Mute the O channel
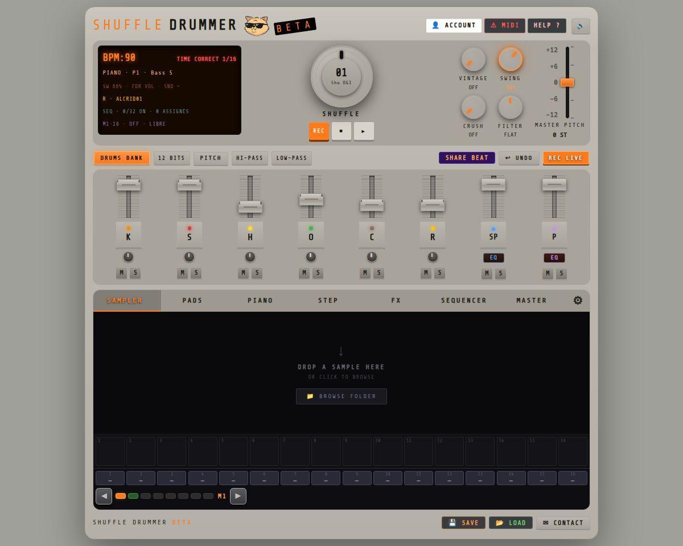 (x=304, y=273)
